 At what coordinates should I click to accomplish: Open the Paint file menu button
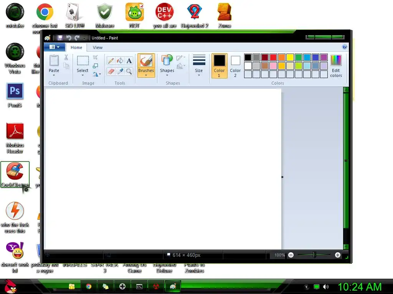click(54, 47)
